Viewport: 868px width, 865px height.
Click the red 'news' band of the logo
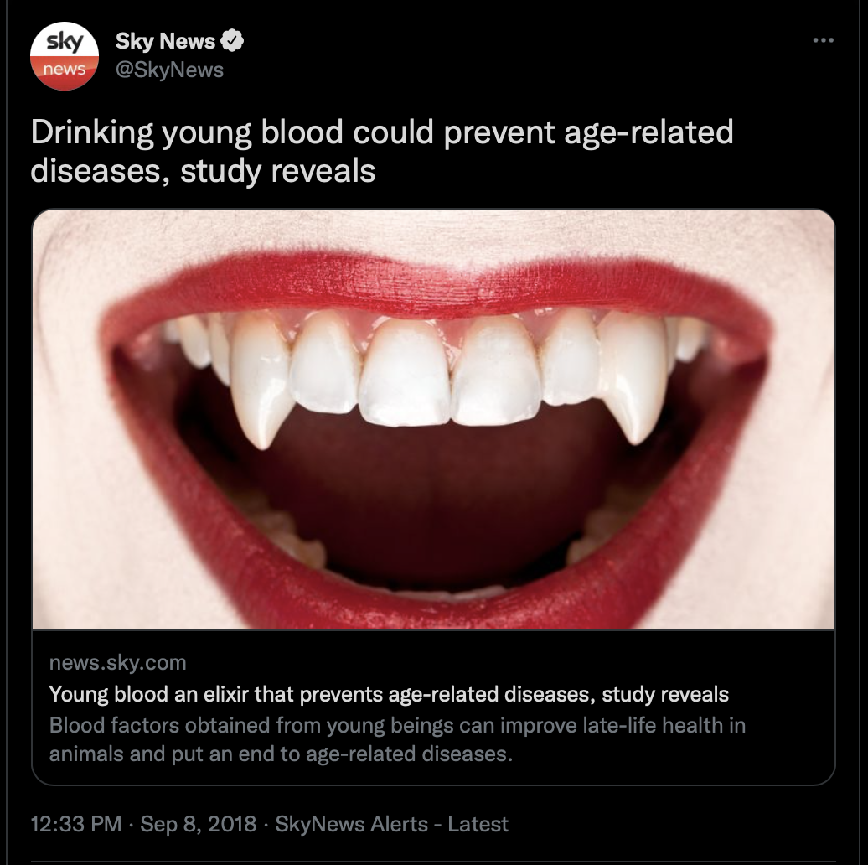tap(65, 70)
